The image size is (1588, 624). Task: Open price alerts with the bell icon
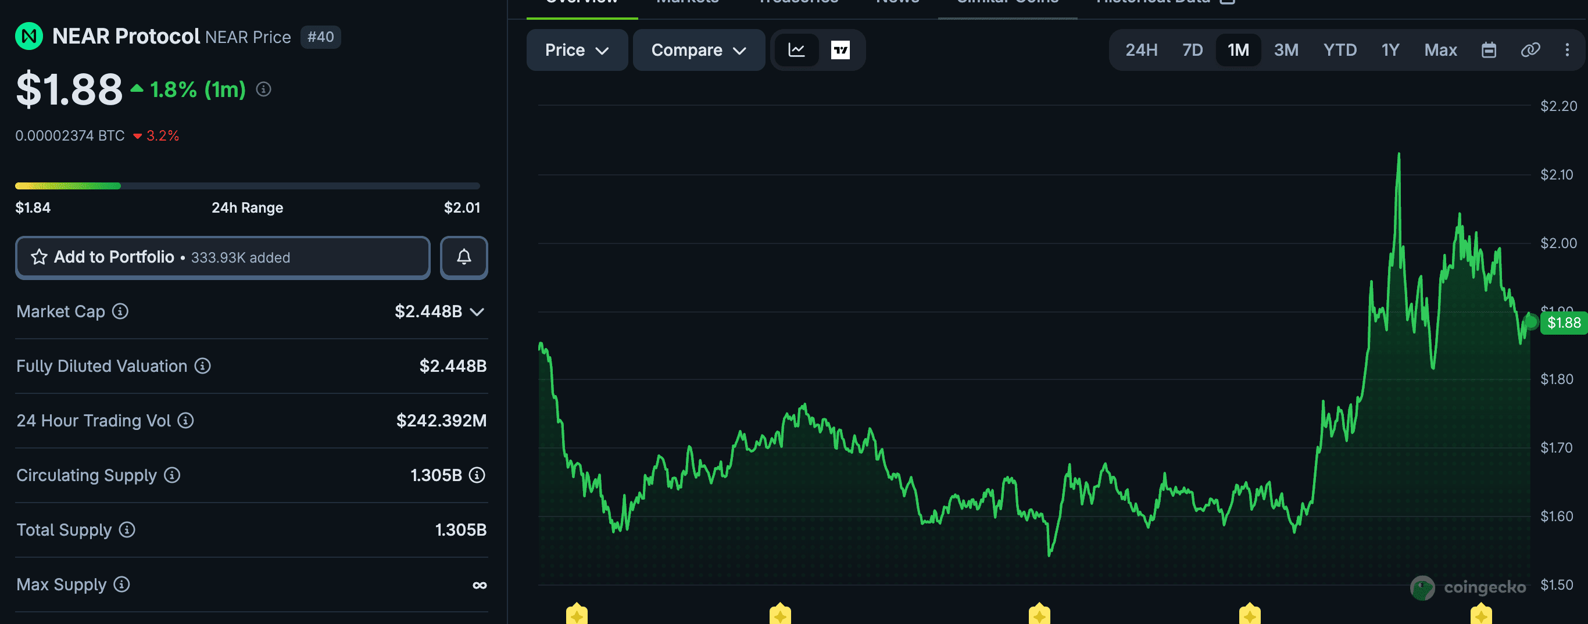(464, 257)
